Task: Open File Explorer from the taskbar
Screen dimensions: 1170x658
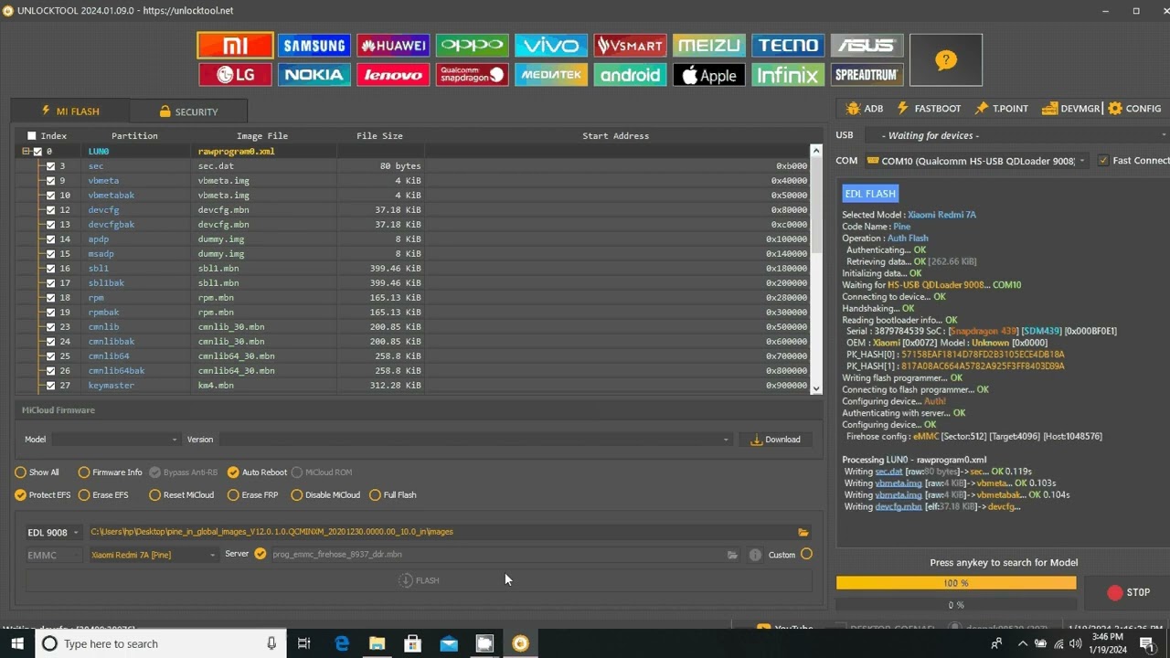Action: tap(377, 643)
